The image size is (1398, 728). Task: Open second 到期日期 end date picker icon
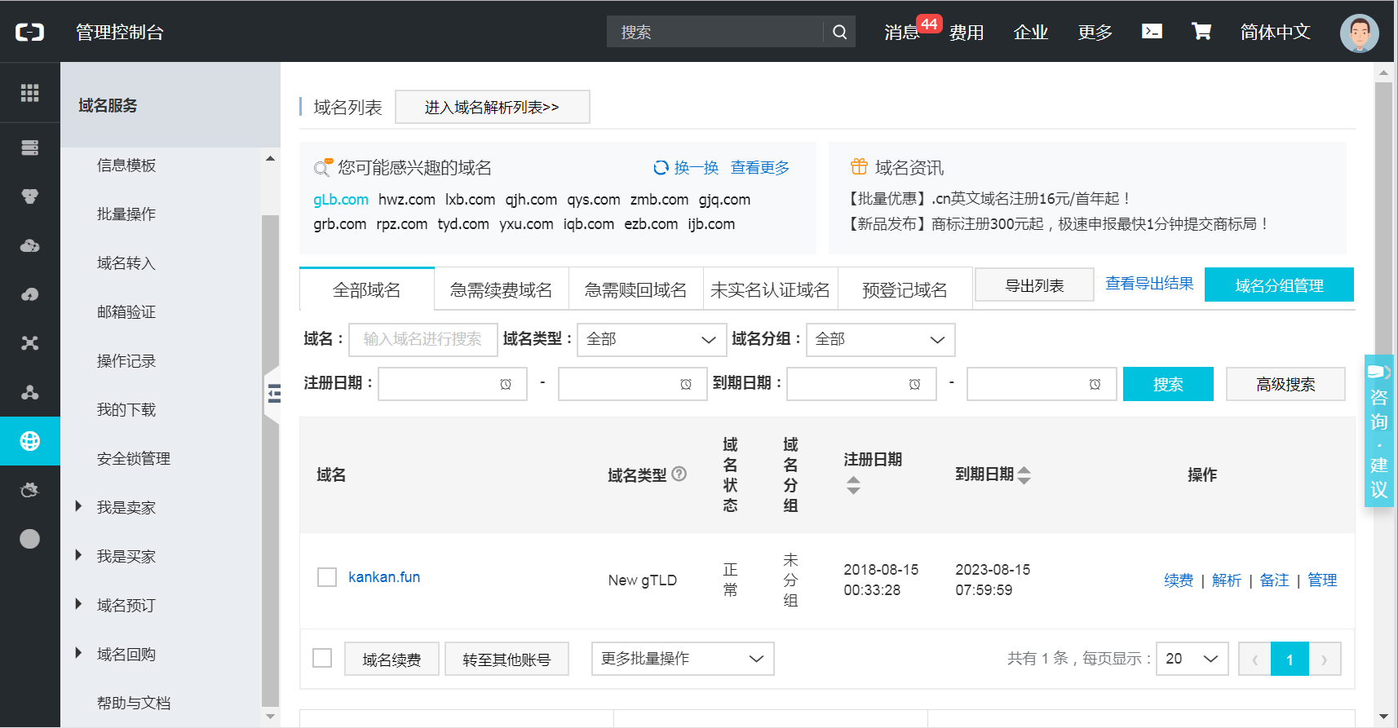pos(1095,384)
